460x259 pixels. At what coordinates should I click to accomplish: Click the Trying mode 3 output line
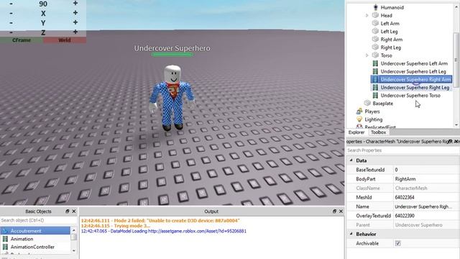click(x=115, y=226)
